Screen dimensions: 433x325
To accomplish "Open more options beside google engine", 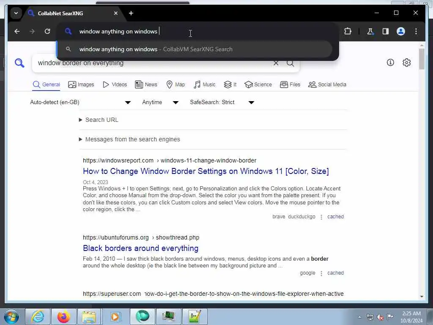I will click(321, 273).
